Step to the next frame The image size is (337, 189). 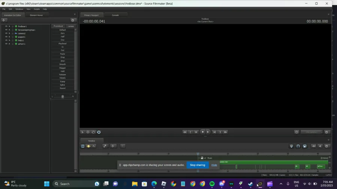coord(214,132)
